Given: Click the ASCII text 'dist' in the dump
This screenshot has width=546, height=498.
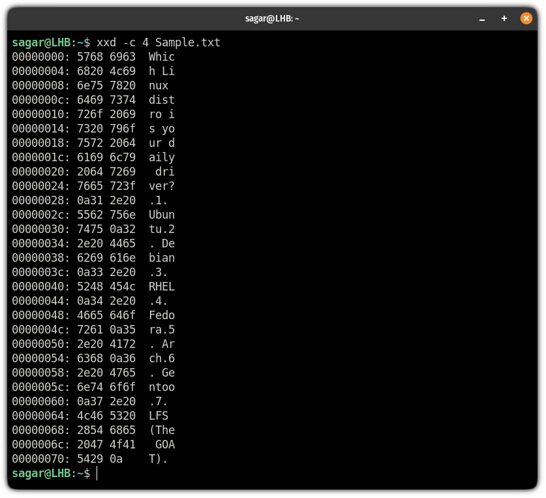Looking at the screenshot, I should (x=162, y=100).
